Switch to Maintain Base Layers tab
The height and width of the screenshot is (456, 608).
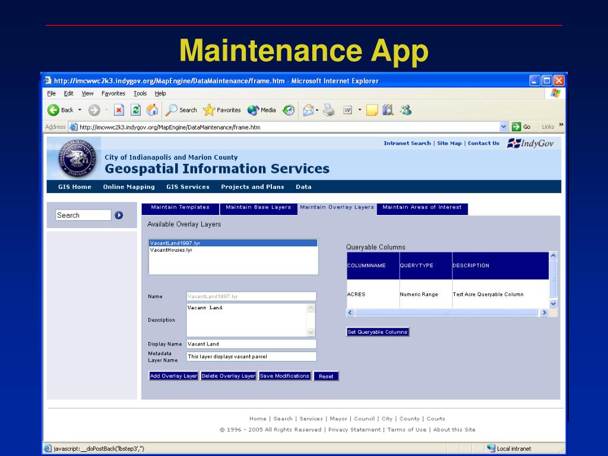258,208
